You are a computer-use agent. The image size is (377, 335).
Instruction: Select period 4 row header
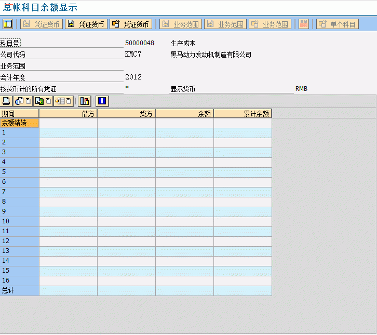19,163
